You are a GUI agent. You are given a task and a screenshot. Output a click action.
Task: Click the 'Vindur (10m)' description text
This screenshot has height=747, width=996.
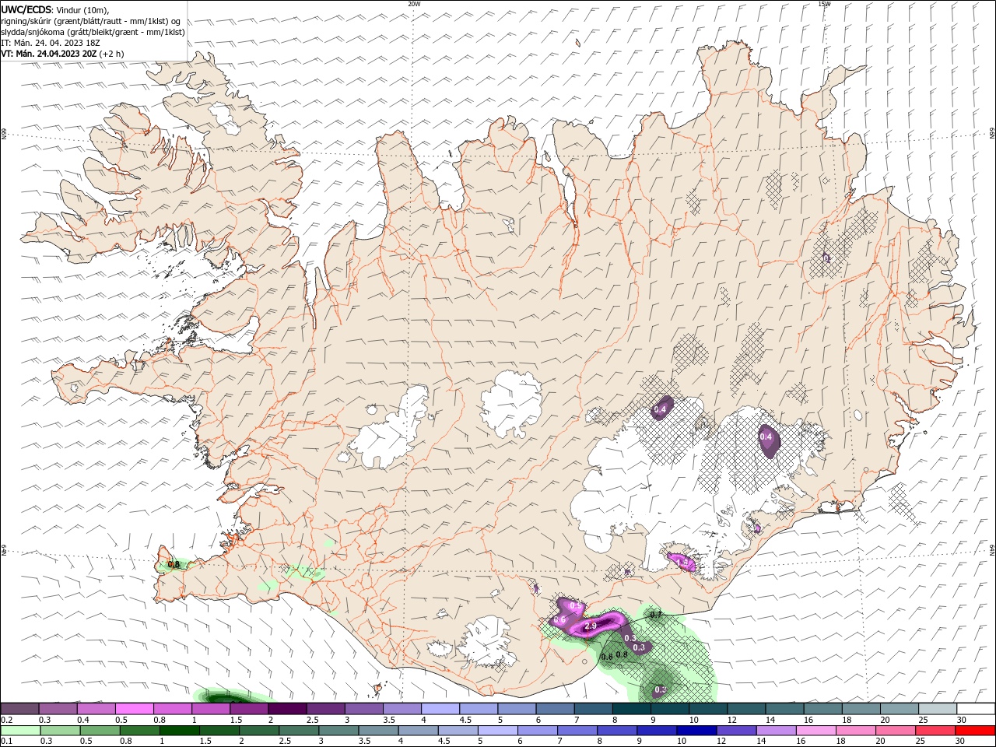[x=82, y=9]
